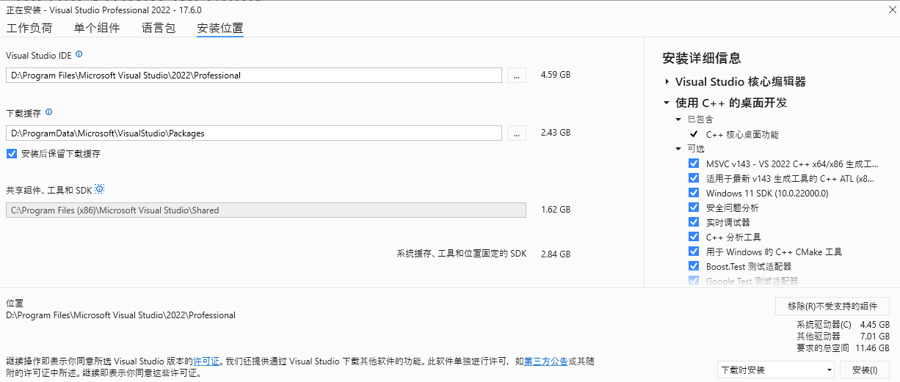This screenshot has width=900, height=382.
Task: Click info icon beside 下载缓存 label
Action: point(49,112)
